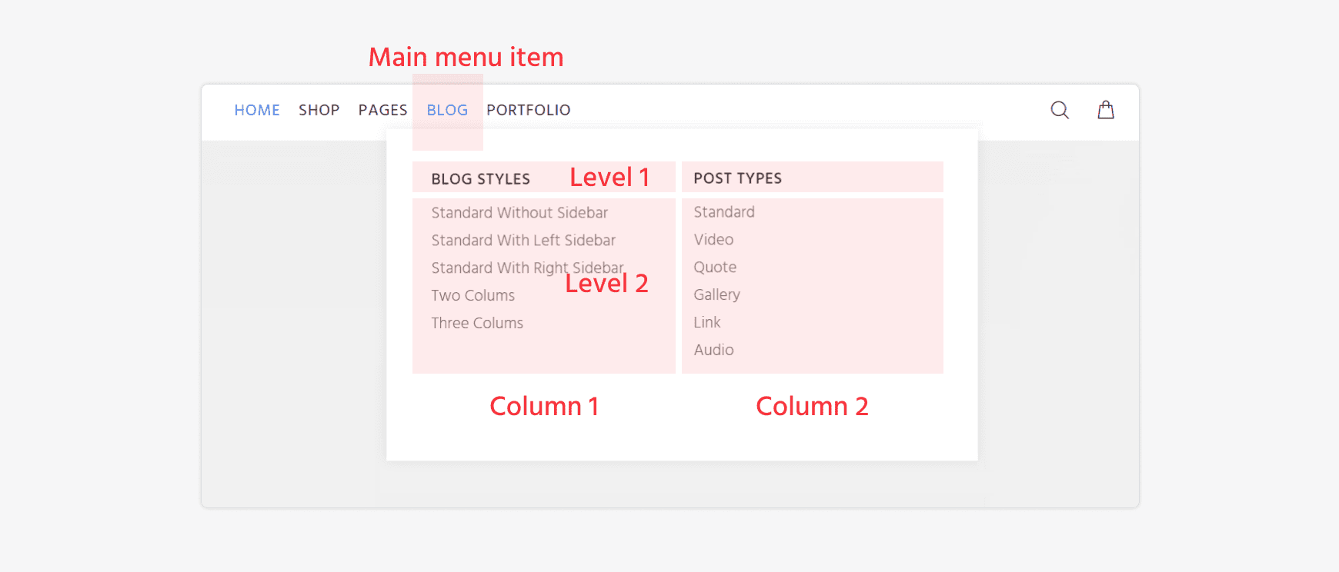Select the HOME menu item
The height and width of the screenshot is (572, 1339).
pos(257,110)
